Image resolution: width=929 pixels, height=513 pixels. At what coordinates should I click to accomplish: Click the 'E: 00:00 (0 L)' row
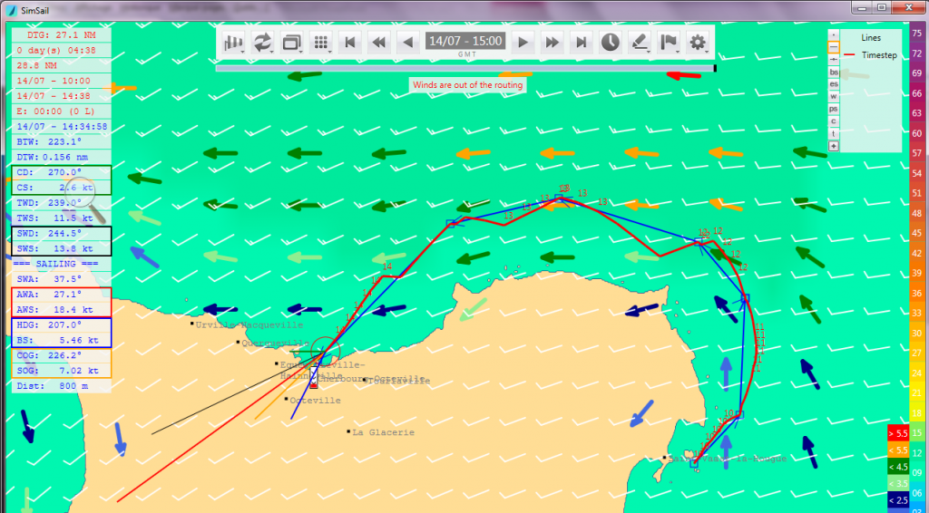pos(62,111)
